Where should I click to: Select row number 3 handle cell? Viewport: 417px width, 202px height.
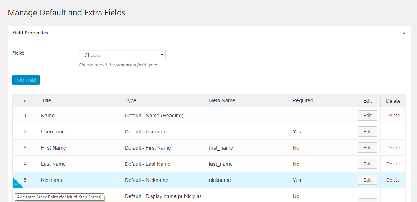tap(25, 148)
